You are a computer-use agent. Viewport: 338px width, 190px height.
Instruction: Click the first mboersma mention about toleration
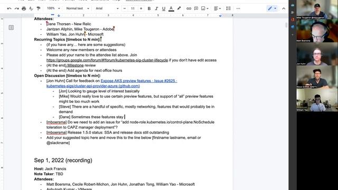[x=57, y=122]
